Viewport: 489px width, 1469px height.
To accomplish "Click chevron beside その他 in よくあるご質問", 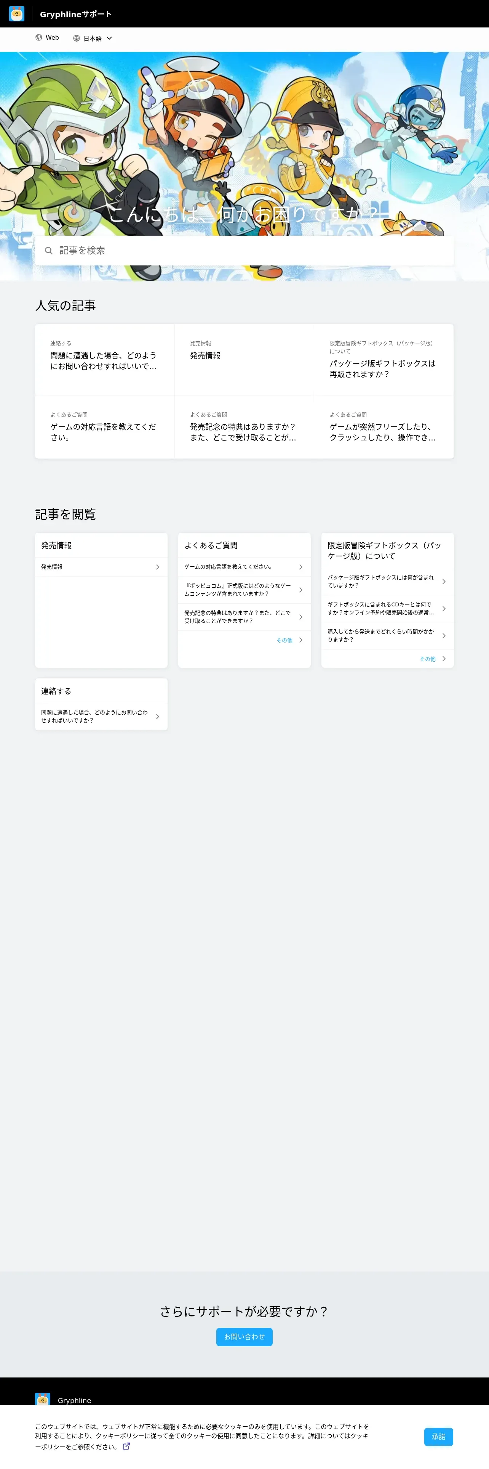I will (x=300, y=640).
